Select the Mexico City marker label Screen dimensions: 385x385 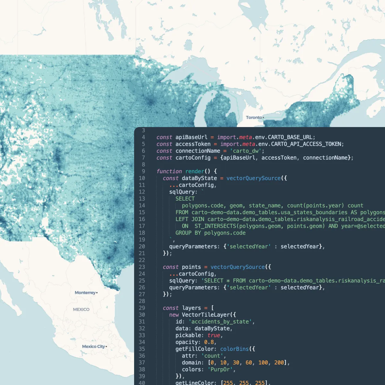93,346
